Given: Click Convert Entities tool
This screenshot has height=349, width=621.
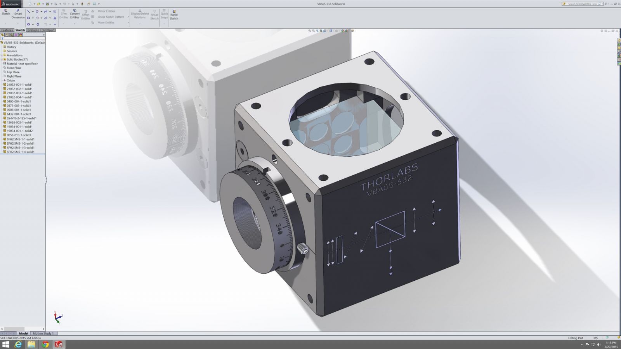Looking at the screenshot, I should (x=75, y=14).
